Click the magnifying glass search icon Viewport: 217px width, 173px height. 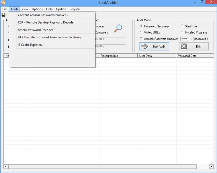[x=118, y=28]
